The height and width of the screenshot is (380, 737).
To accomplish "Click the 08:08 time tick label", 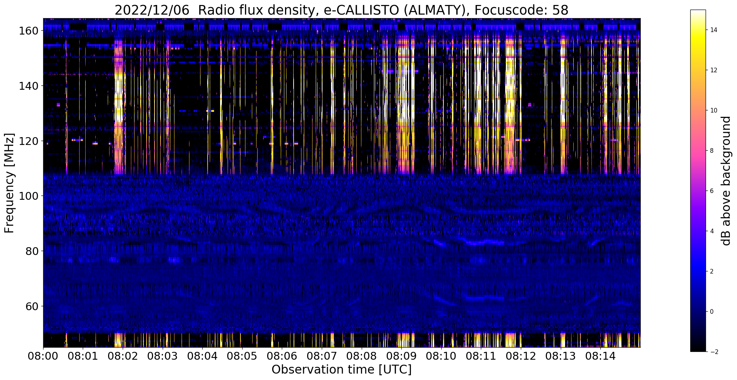I will coord(362,356).
